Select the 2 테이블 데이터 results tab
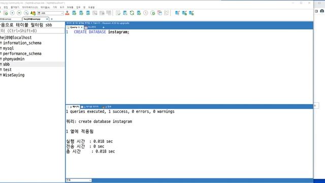Screen dimensions: 325x183 tap(90, 107)
